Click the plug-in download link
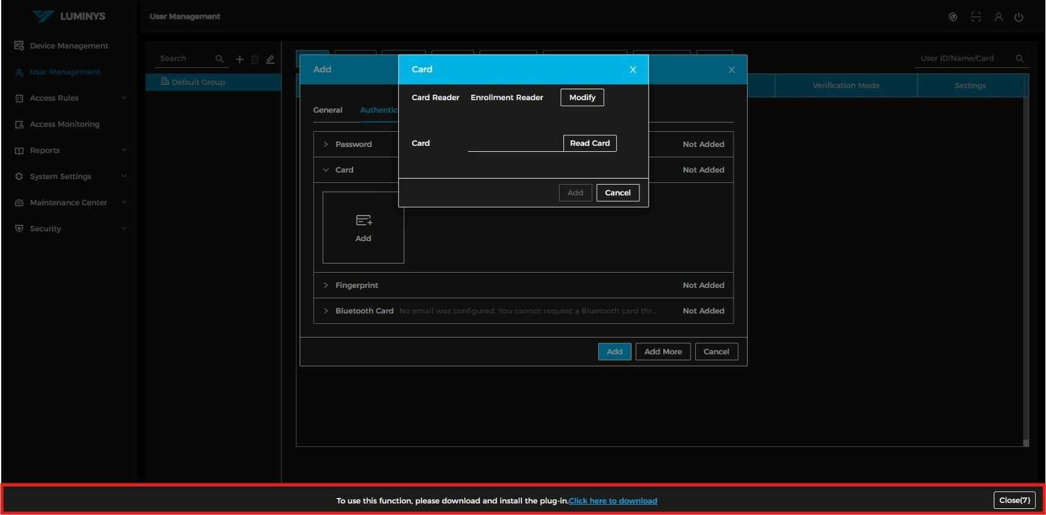The image size is (1046, 515). [x=613, y=501]
